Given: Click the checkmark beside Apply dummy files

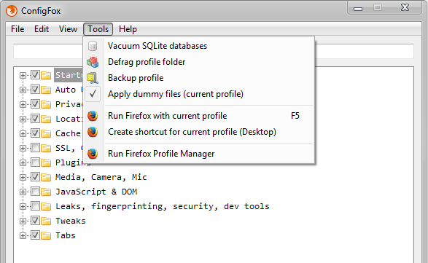Looking at the screenshot, I should point(93,94).
